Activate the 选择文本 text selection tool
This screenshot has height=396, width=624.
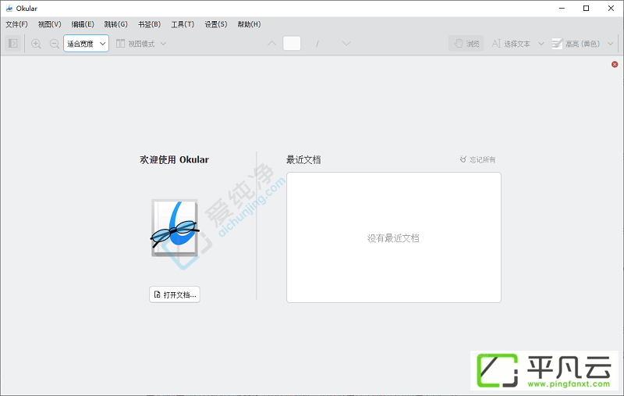[511, 44]
